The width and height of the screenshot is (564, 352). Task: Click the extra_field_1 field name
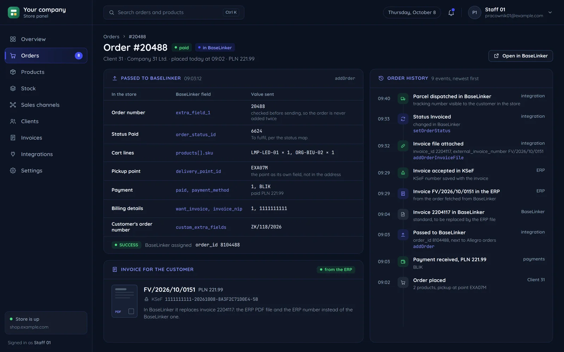point(193,113)
